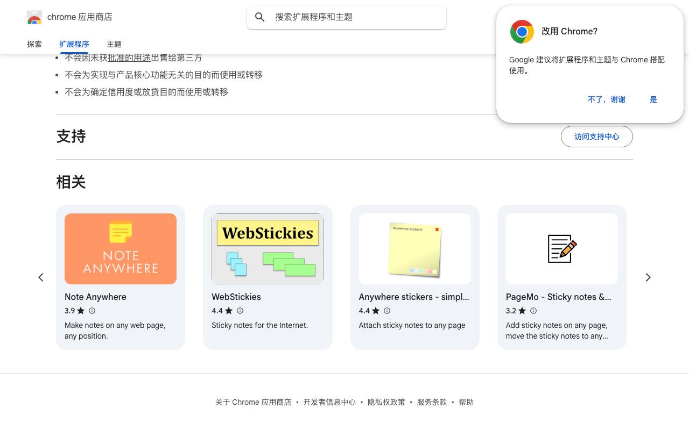
Task: Click the Google 建议将扩展程序和主题 popup message
Action: [x=587, y=65]
